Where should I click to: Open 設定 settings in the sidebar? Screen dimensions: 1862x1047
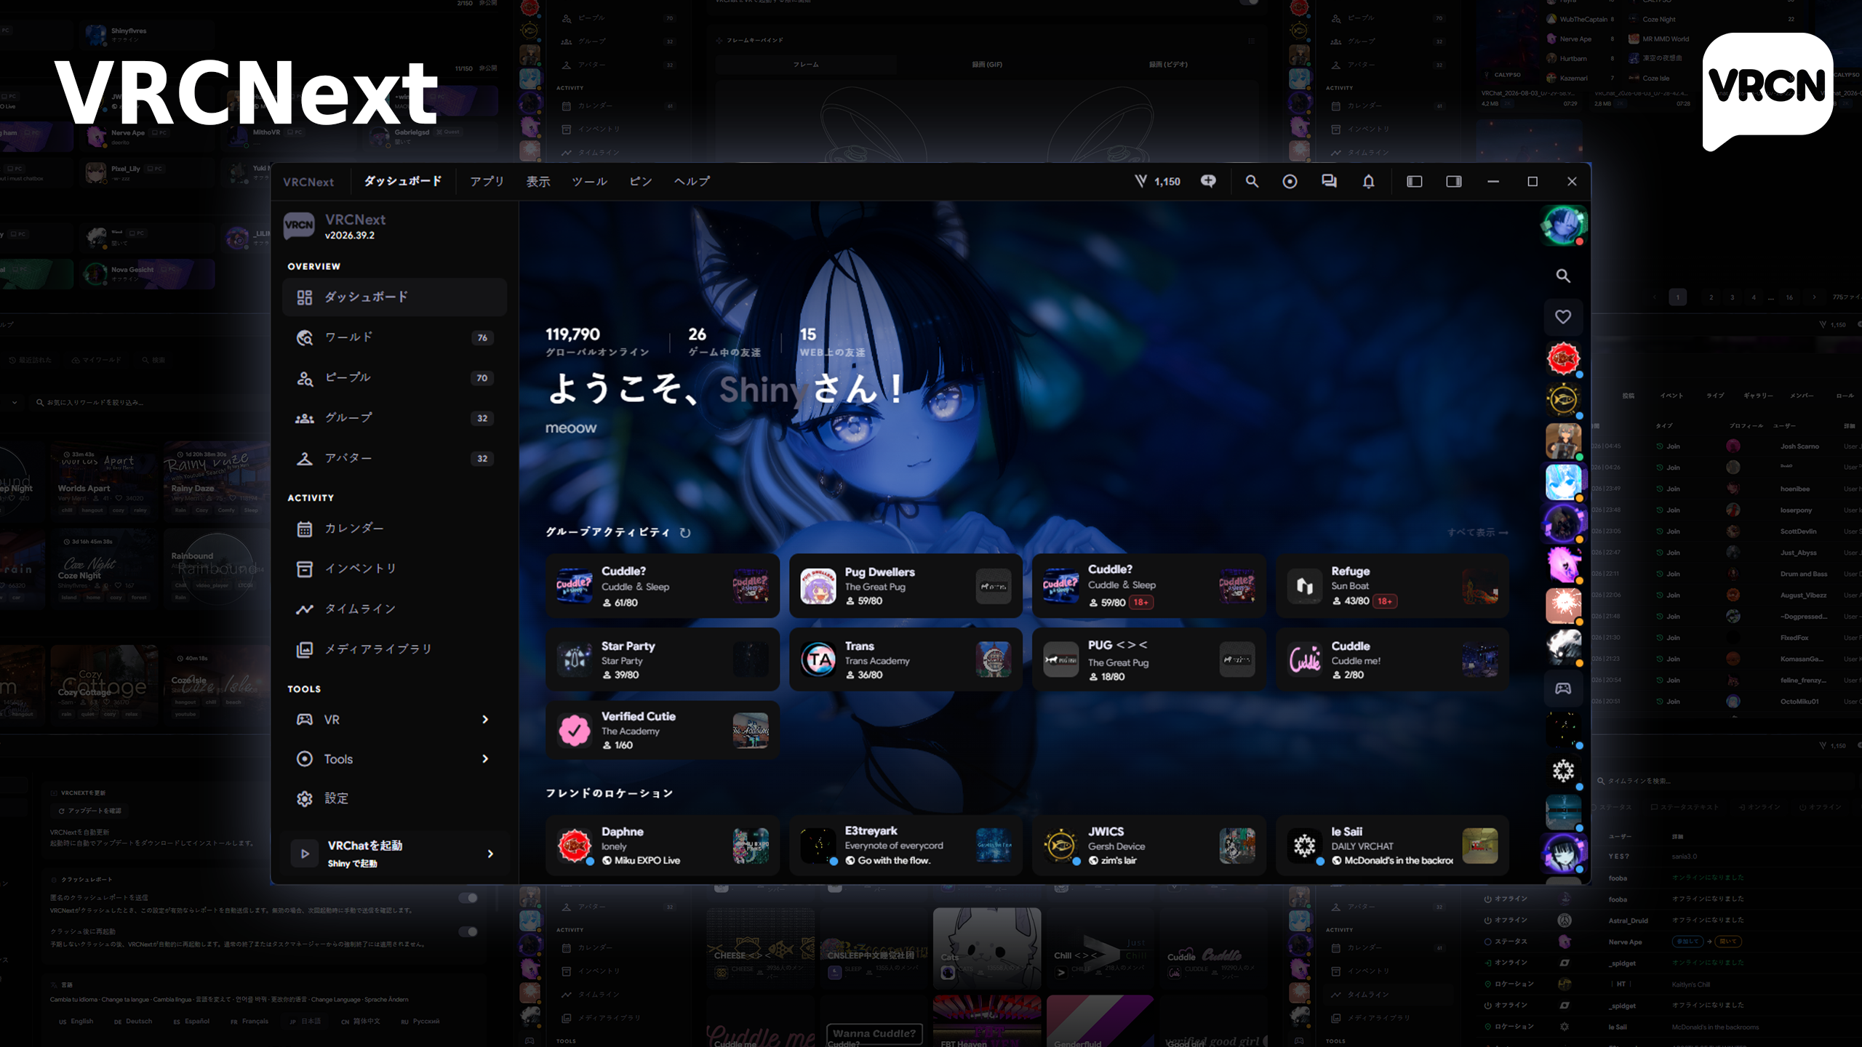[x=394, y=798]
